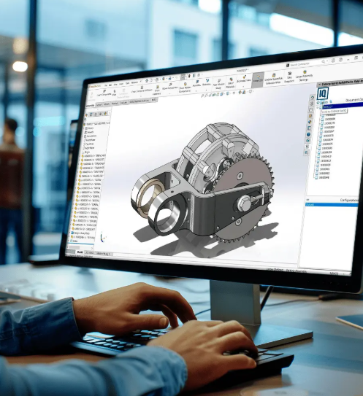Image resolution: width=363 pixels, height=396 pixels.
Task: Click the Options gear in quick toolbar
Action: (199, 75)
